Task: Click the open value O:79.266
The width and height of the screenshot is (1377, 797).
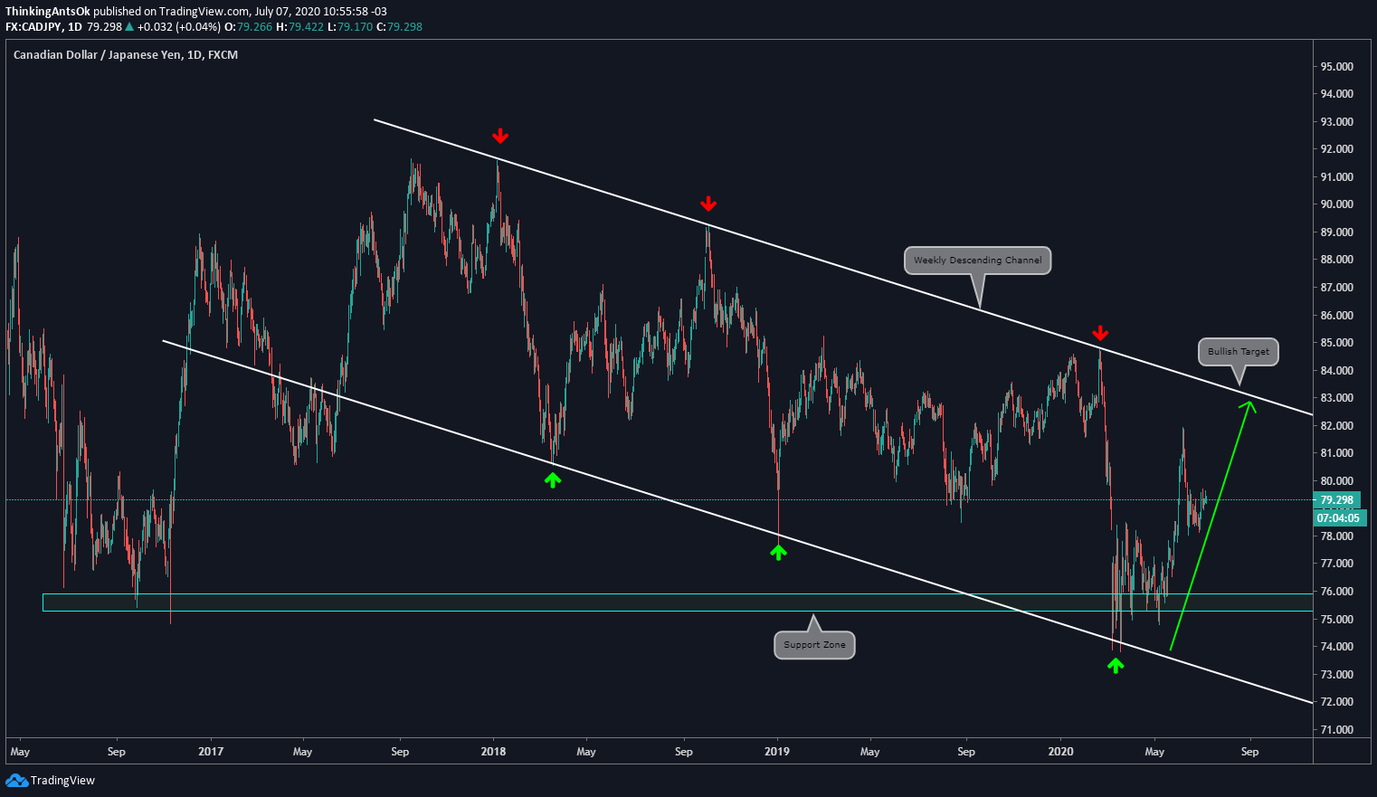Action: coord(249,27)
